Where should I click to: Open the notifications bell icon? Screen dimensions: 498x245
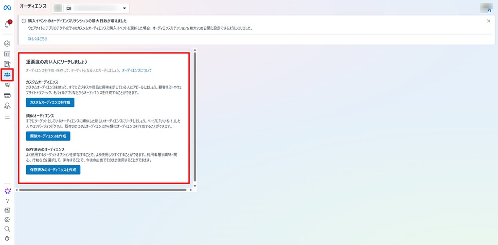tap(7, 24)
